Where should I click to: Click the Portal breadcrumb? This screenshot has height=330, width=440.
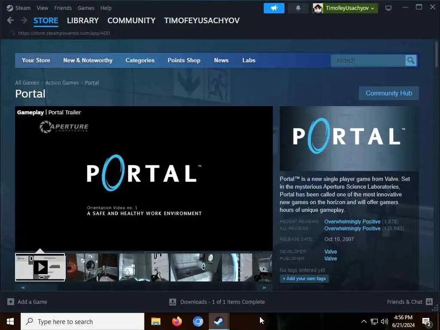point(92,83)
